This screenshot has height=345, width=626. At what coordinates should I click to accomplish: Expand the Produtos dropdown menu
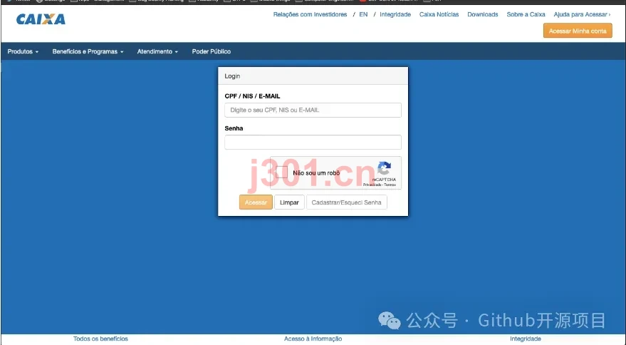coord(23,51)
